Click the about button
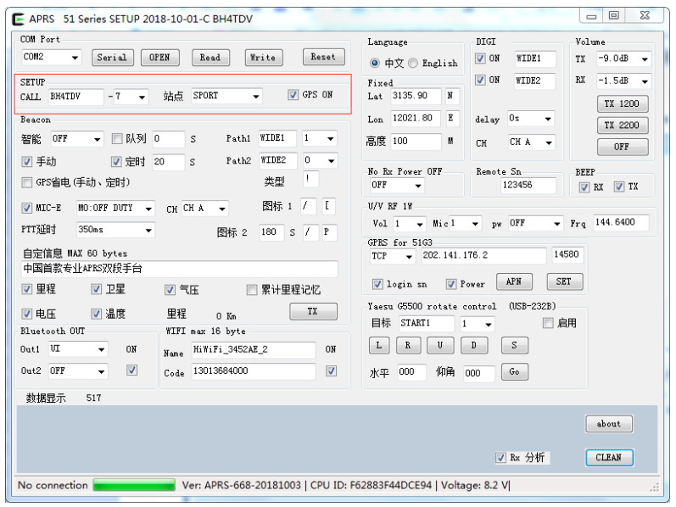 click(x=609, y=424)
